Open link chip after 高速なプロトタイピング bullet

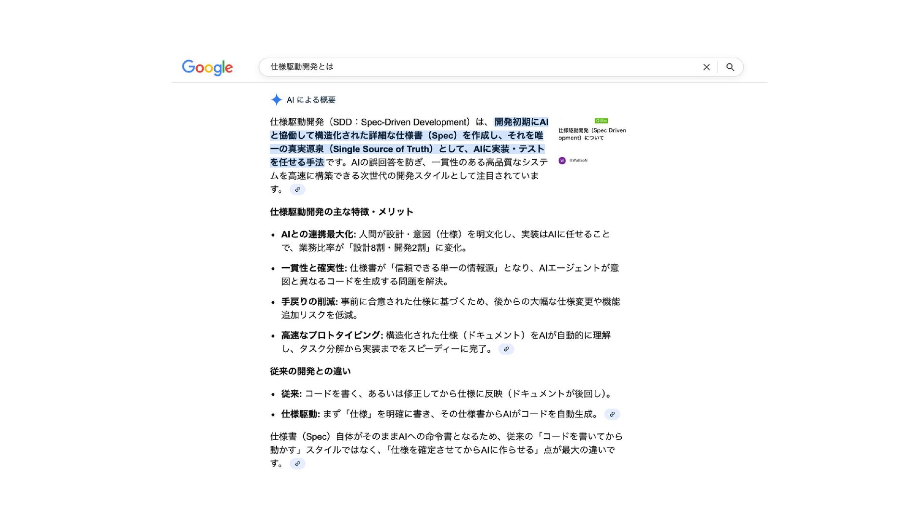coord(506,349)
